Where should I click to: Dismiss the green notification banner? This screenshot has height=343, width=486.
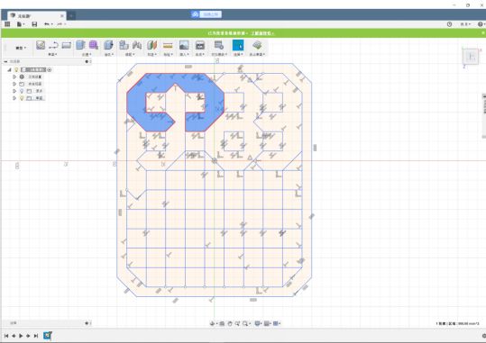[483, 32]
